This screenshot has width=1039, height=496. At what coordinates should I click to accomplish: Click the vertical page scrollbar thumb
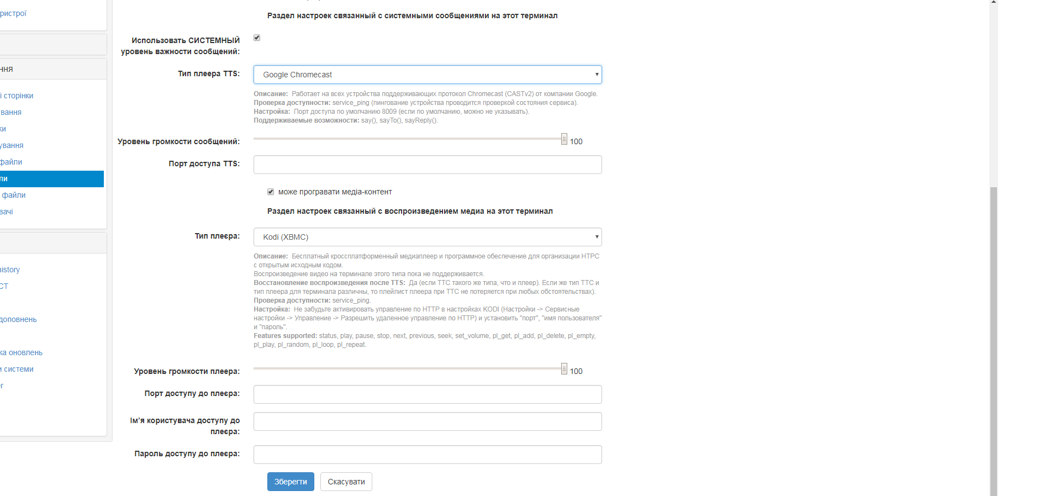pyautogui.click(x=994, y=331)
